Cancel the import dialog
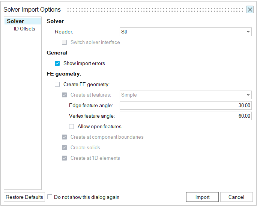This screenshot has height=206, width=257. pyautogui.click(x=236, y=197)
